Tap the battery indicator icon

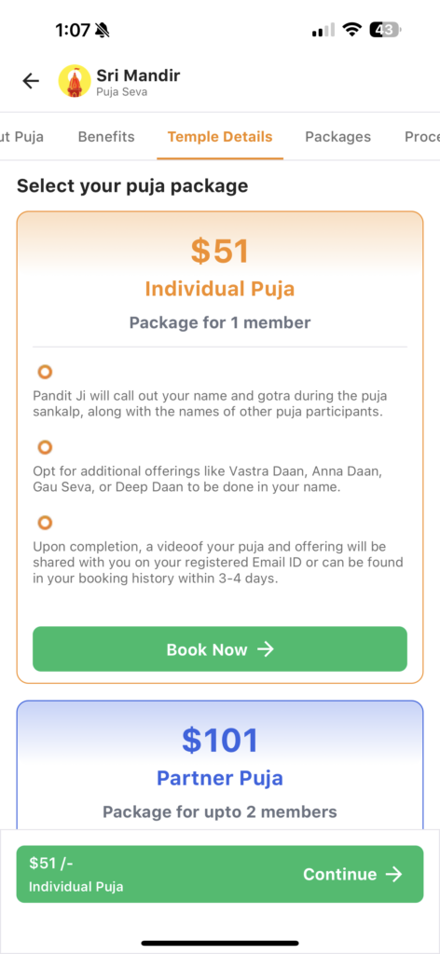(385, 29)
